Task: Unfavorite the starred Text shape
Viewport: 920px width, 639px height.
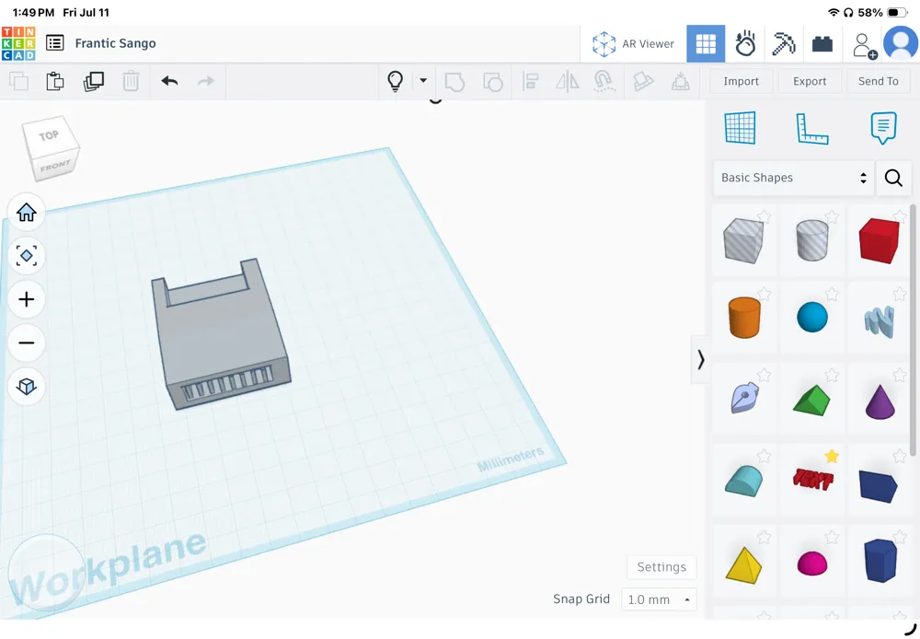Action: pos(832,456)
